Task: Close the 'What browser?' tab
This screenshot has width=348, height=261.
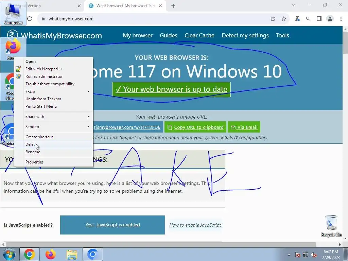Action: [x=160, y=6]
